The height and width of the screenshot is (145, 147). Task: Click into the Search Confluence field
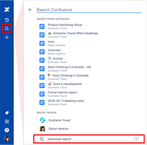point(89,10)
